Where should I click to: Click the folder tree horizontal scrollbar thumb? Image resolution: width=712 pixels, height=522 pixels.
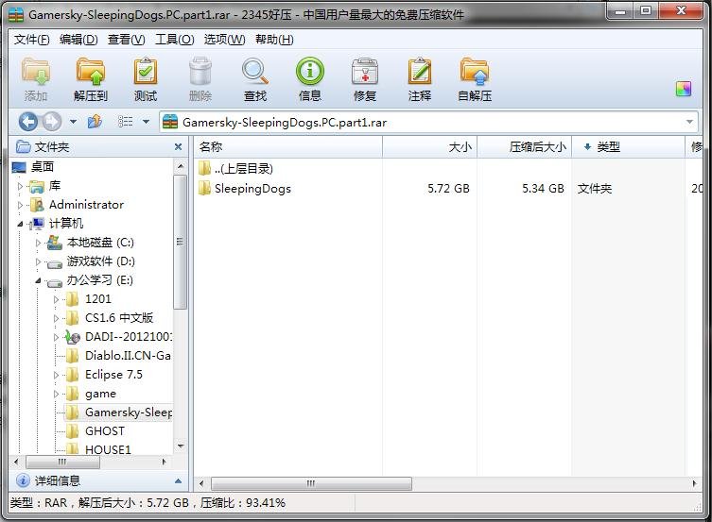click(62, 463)
